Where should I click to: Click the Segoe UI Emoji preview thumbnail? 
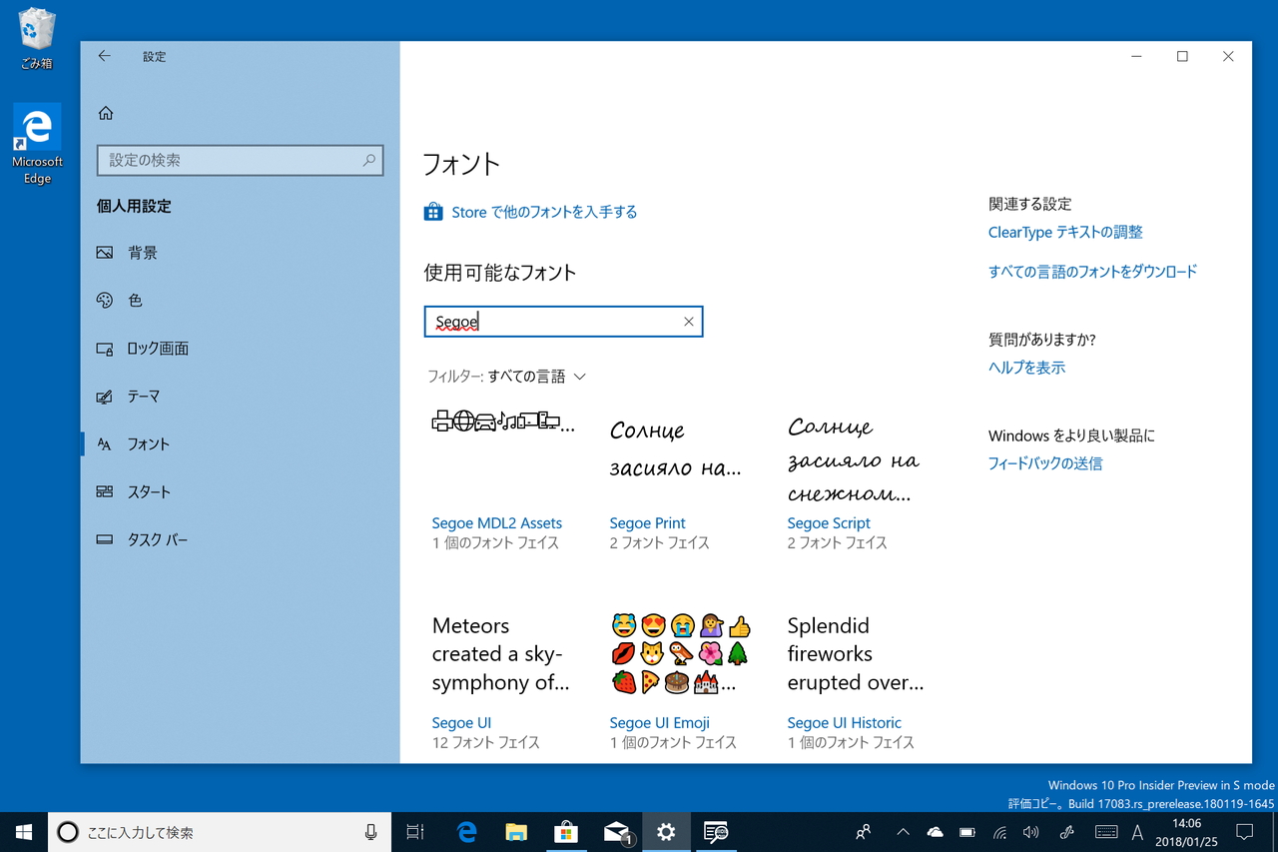tap(681, 654)
